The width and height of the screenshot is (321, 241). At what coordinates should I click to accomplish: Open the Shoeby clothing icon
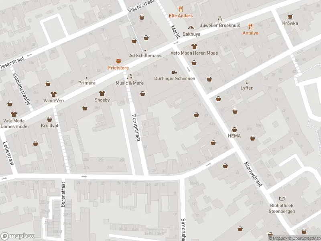102,94
